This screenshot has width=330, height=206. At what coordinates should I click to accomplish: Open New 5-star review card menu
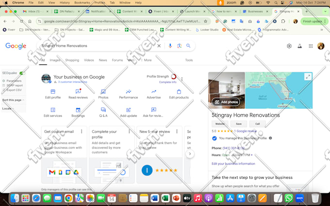pyautogui.click(x=177, y=131)
